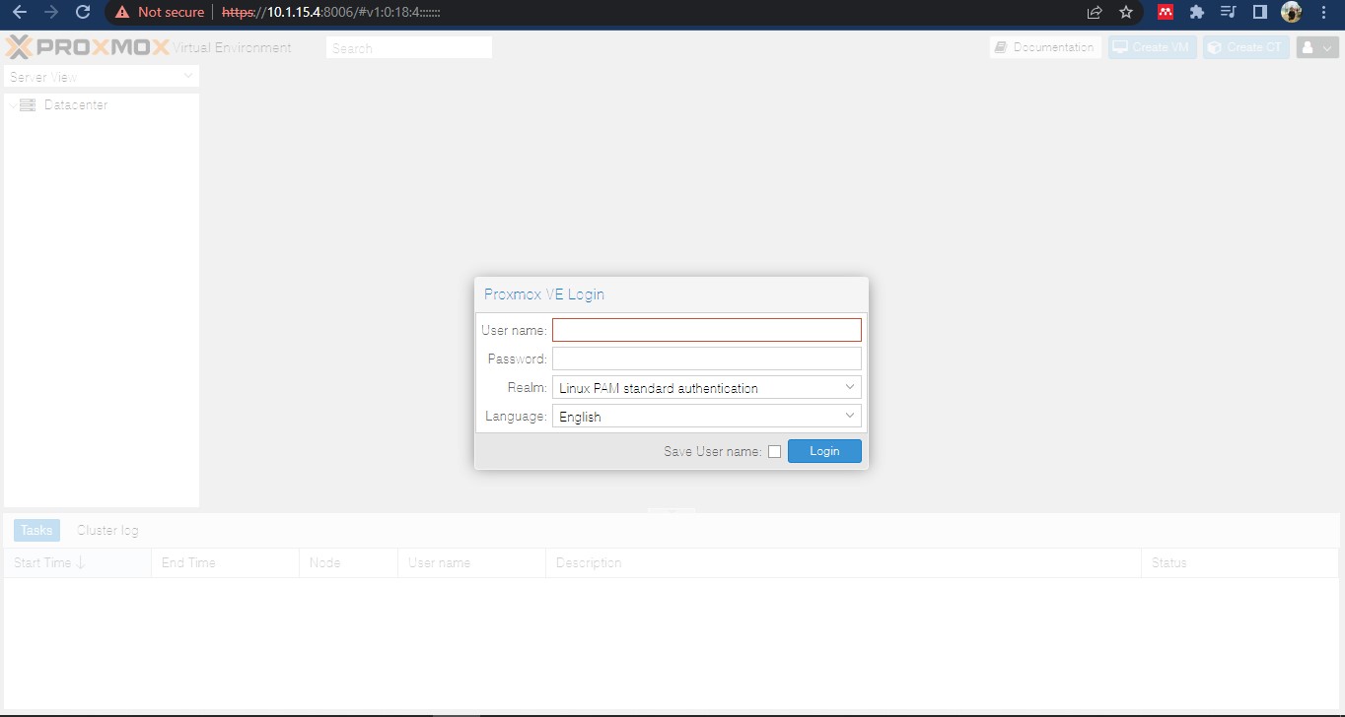Focus the Search box in the toolbar

tap(408, 46)
